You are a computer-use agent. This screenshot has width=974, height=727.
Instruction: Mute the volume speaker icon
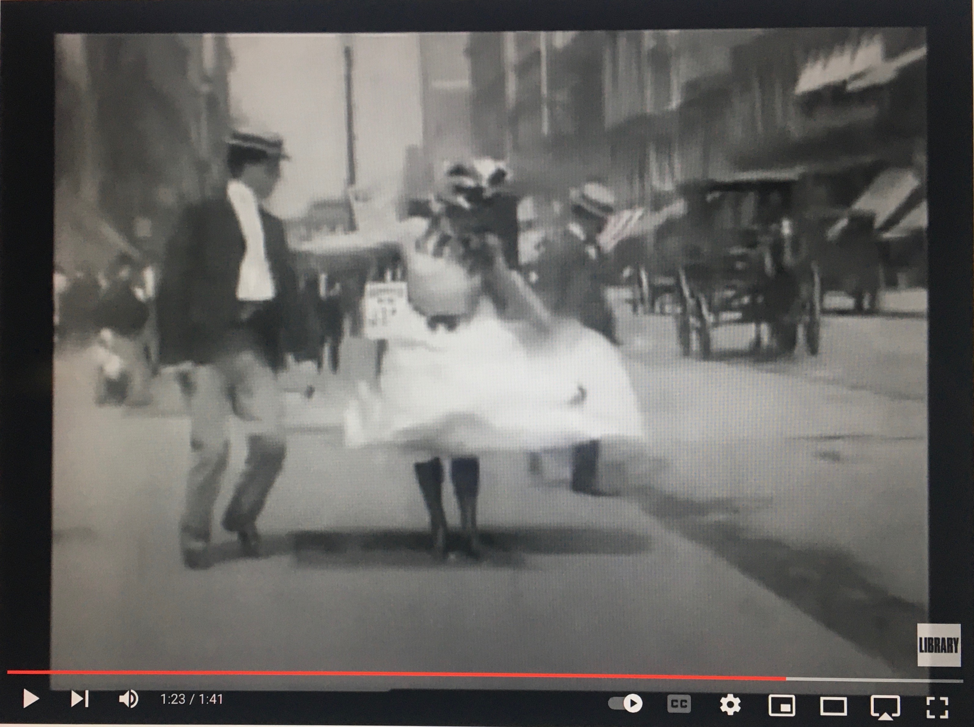pyautogui.click(x=129, y=699)
